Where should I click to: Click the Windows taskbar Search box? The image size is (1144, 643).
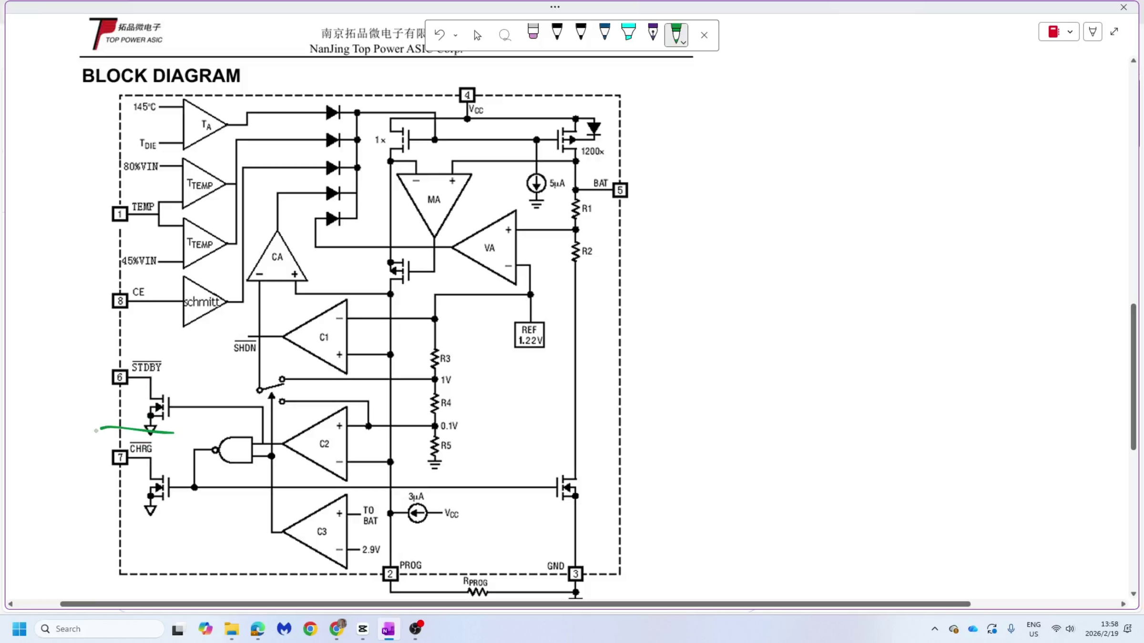pyautogui.click(x=100, y=629)
